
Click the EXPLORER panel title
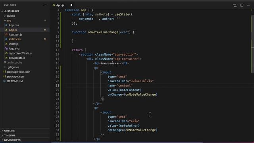point(10,5)
